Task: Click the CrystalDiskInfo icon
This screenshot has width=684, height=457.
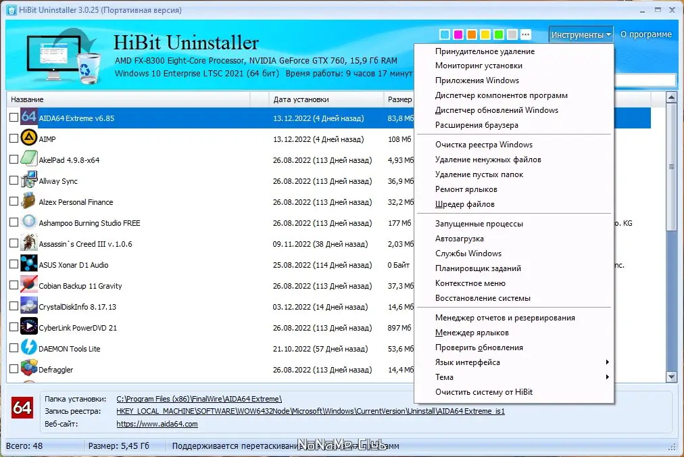Action: 29,306
